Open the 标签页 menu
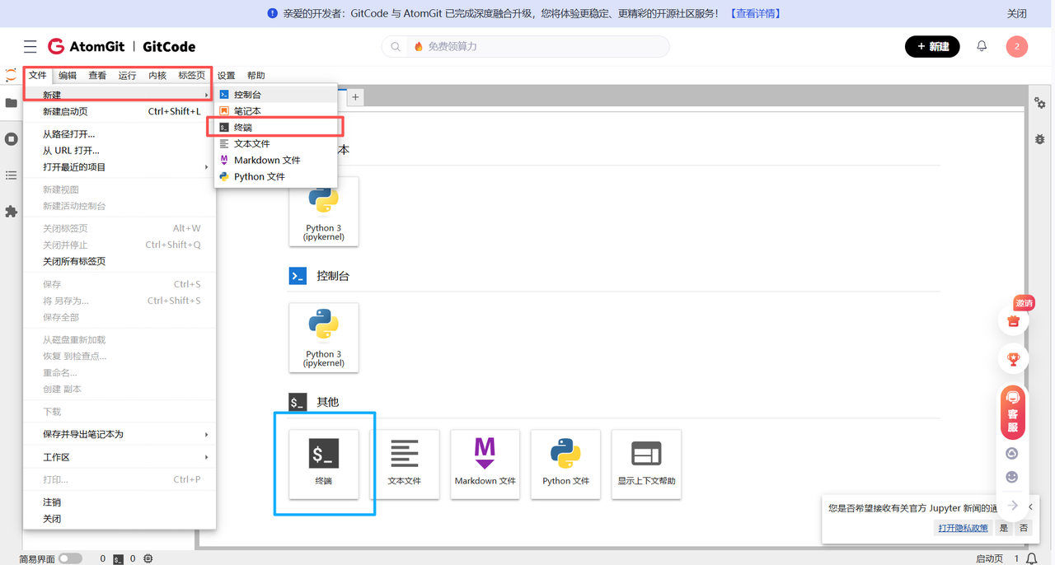 point(192,76)
